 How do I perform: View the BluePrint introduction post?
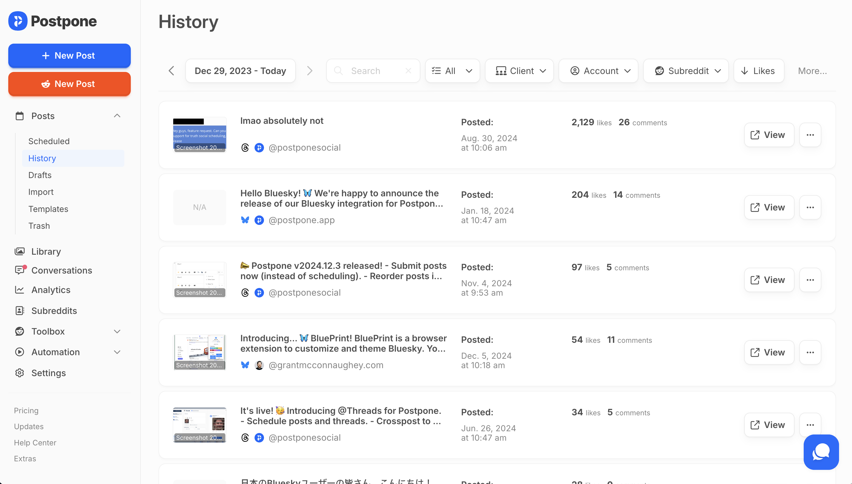[x=769, y=352]
